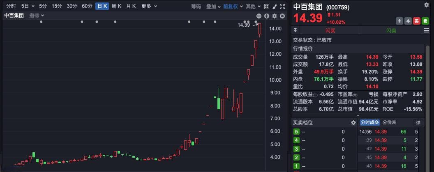This screenshot has height=172, width=434.
Task: Select sell level 4 badge
Action: click(296, 140)
